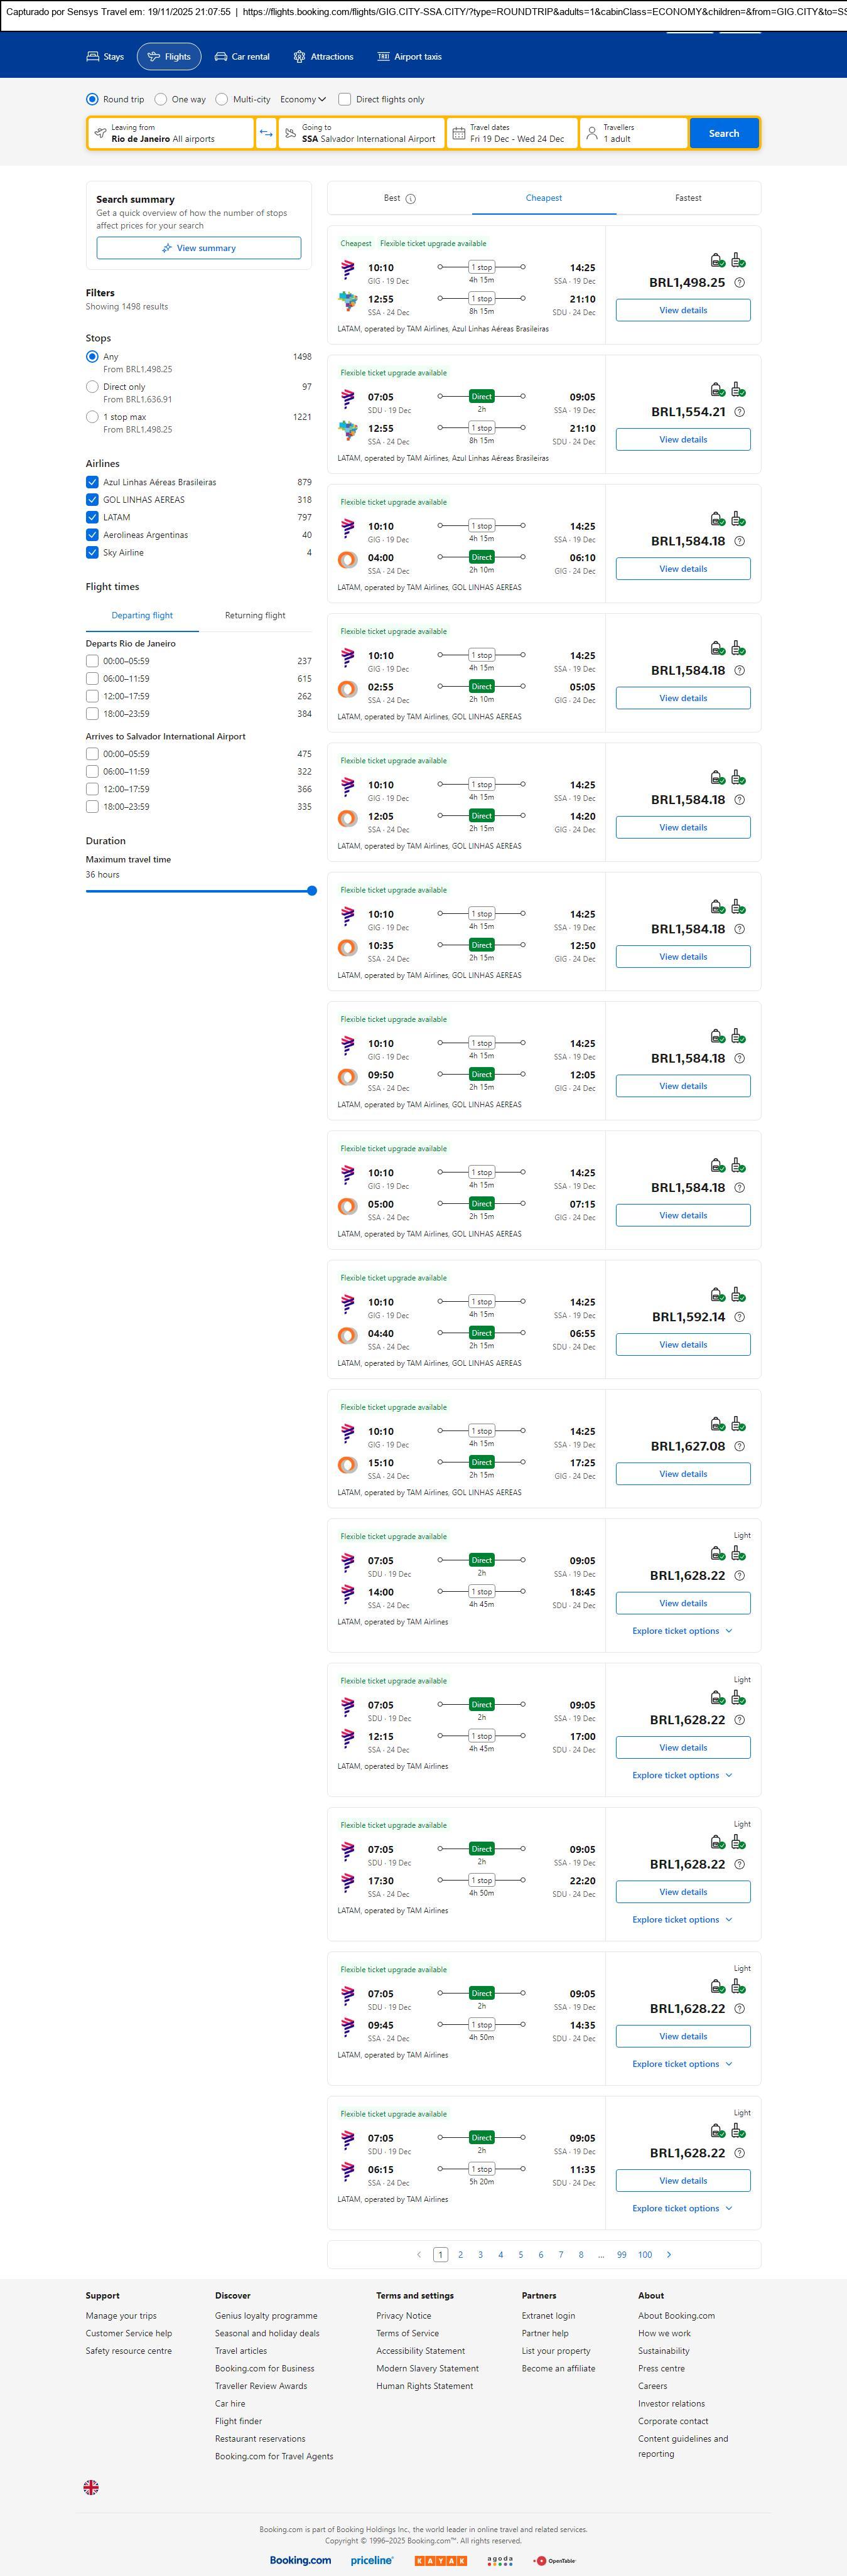Open the Travellers 1 adult selector
847x2576 pixels.
coord(633,133)
